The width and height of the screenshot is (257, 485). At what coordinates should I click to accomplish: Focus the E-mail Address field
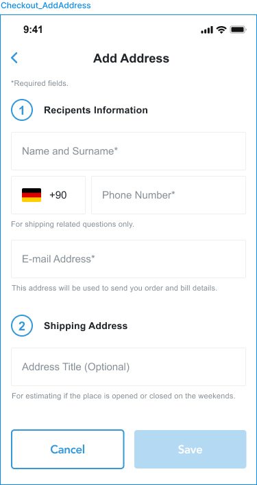click(x=129, y=259)
